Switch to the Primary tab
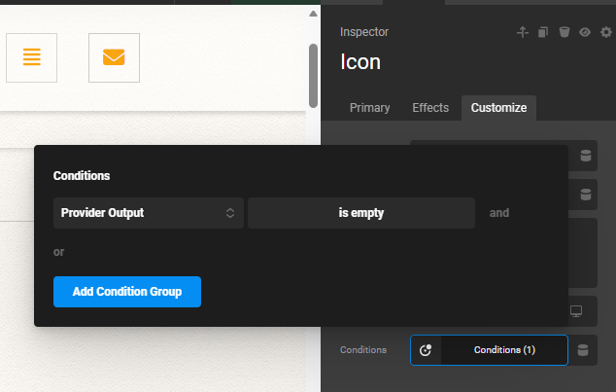The image size is (616, 392). [369, 108]
